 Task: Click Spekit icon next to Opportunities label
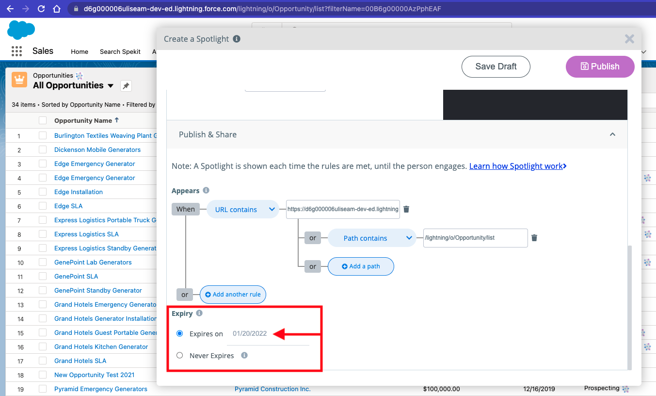(80, 76)
